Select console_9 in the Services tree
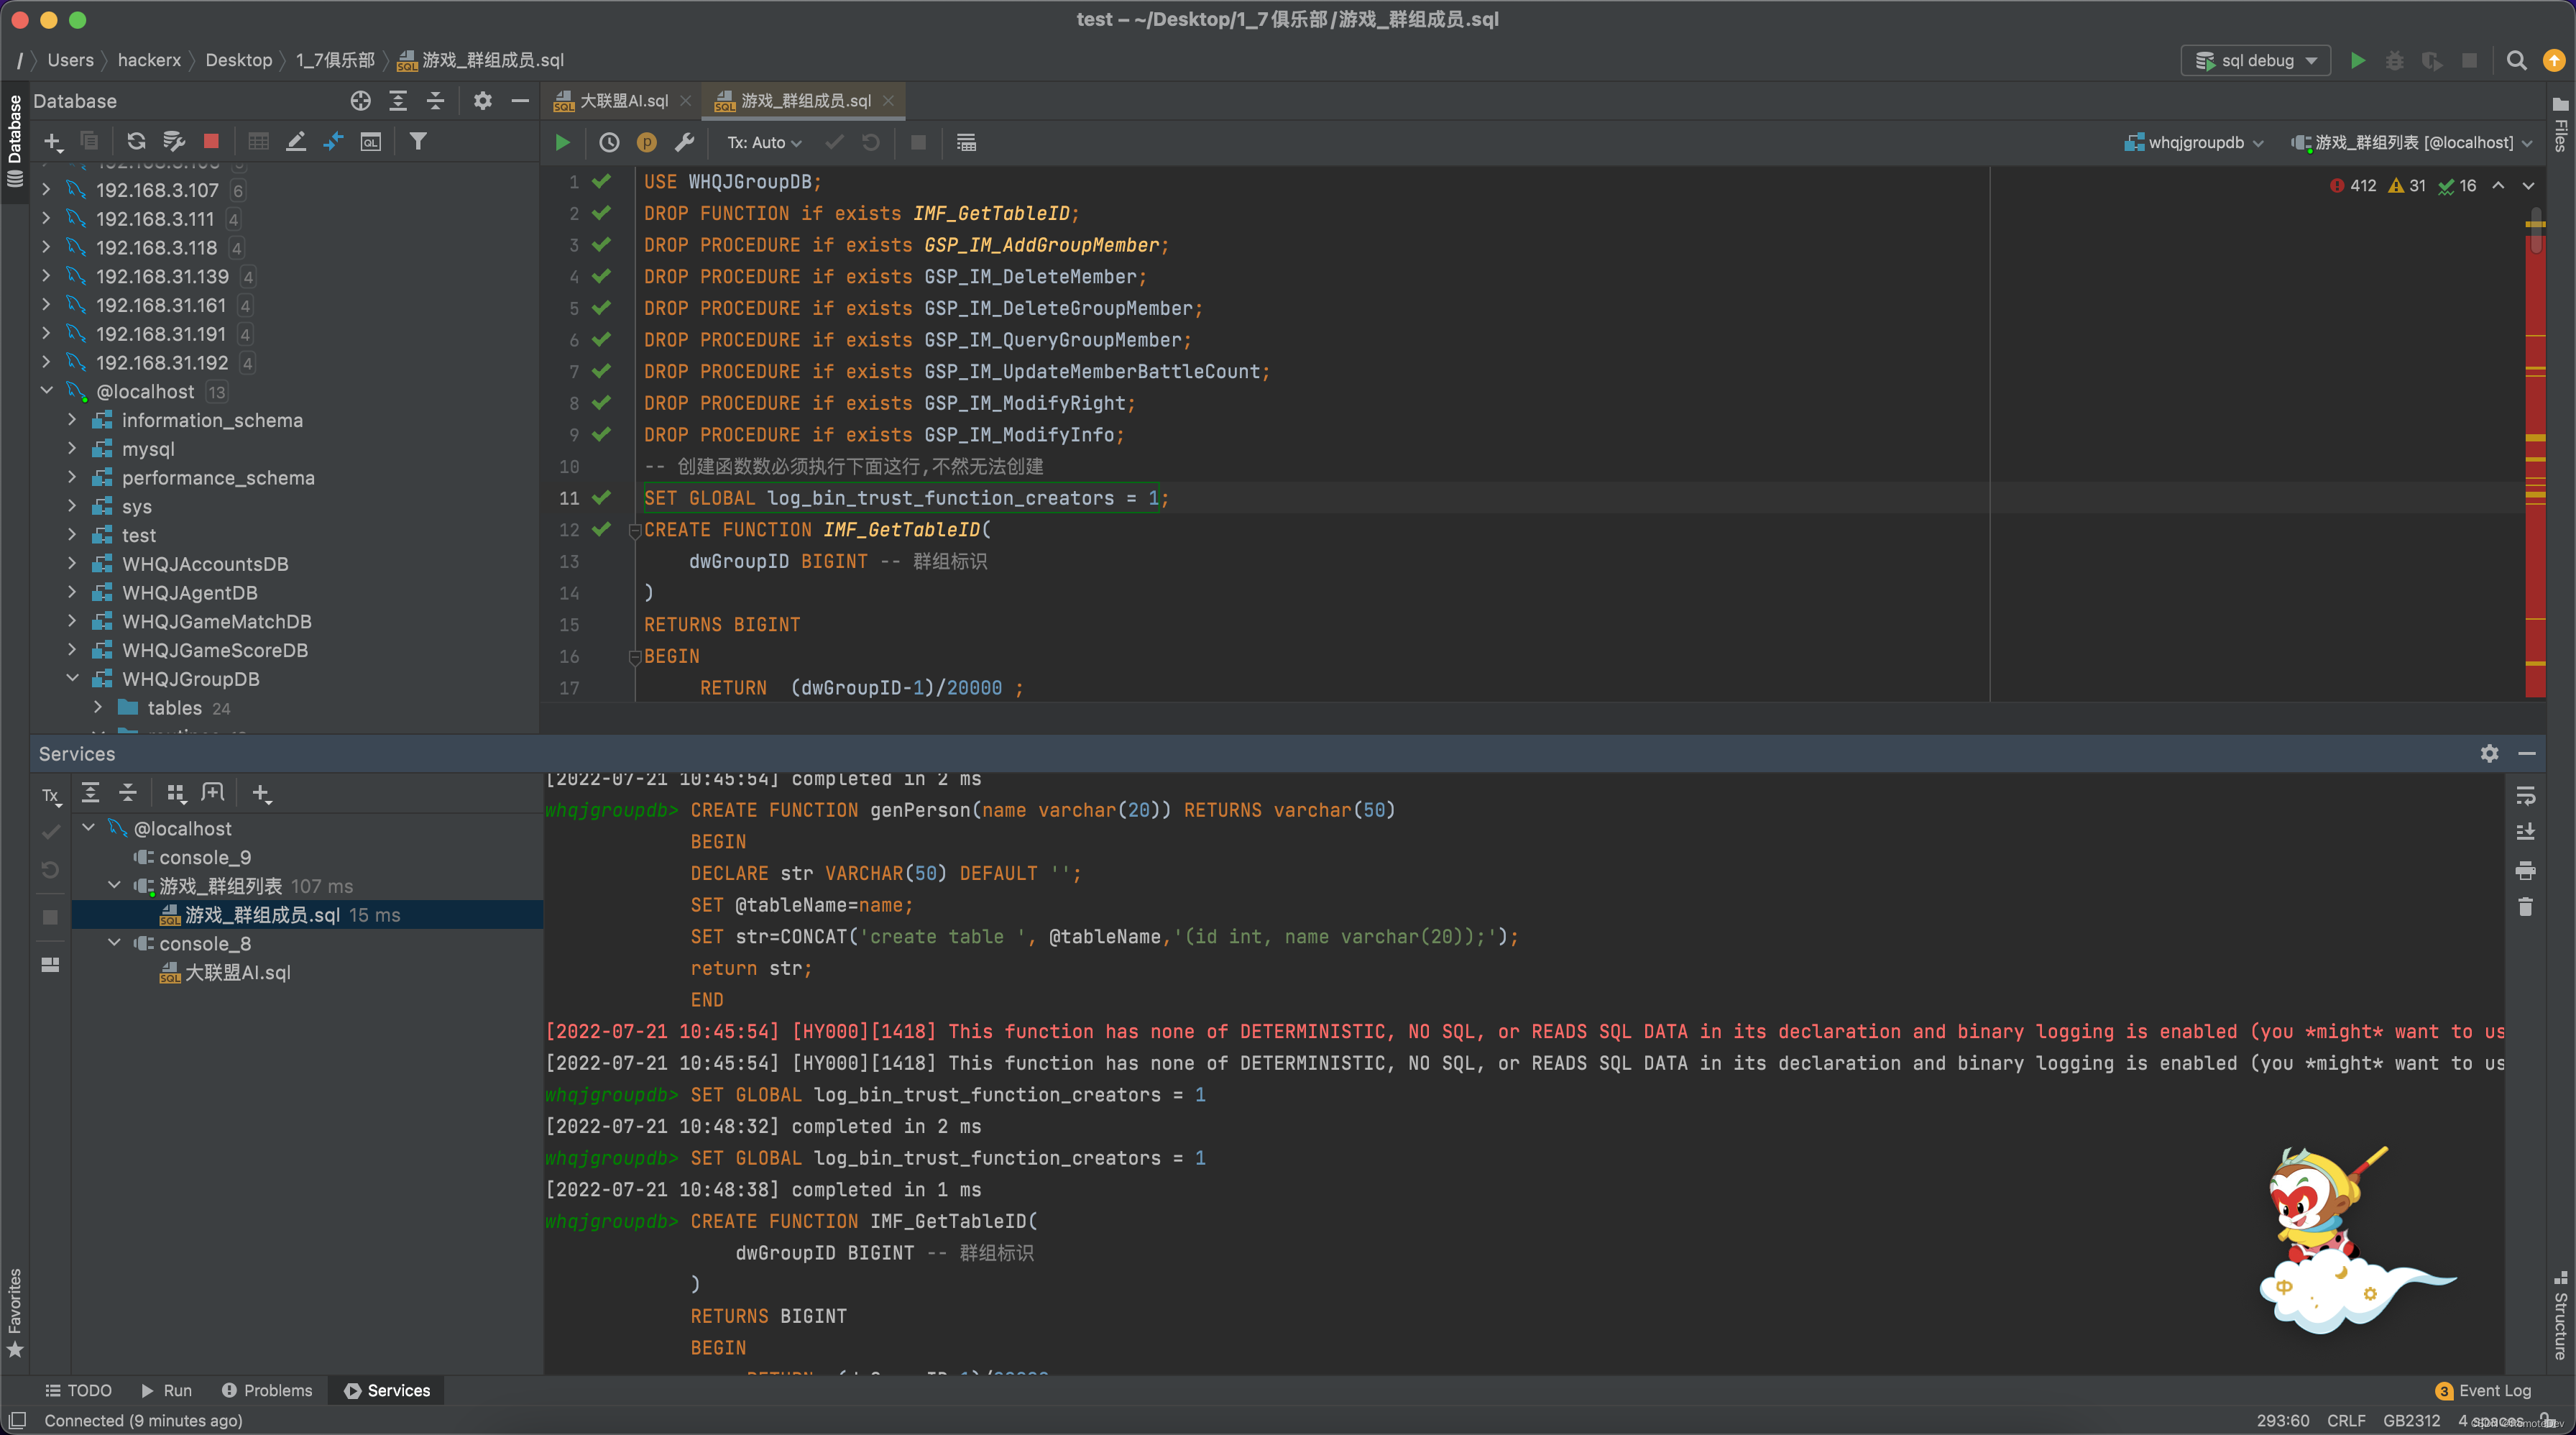The image size is (2576, 1435). (x=205, y=857)
